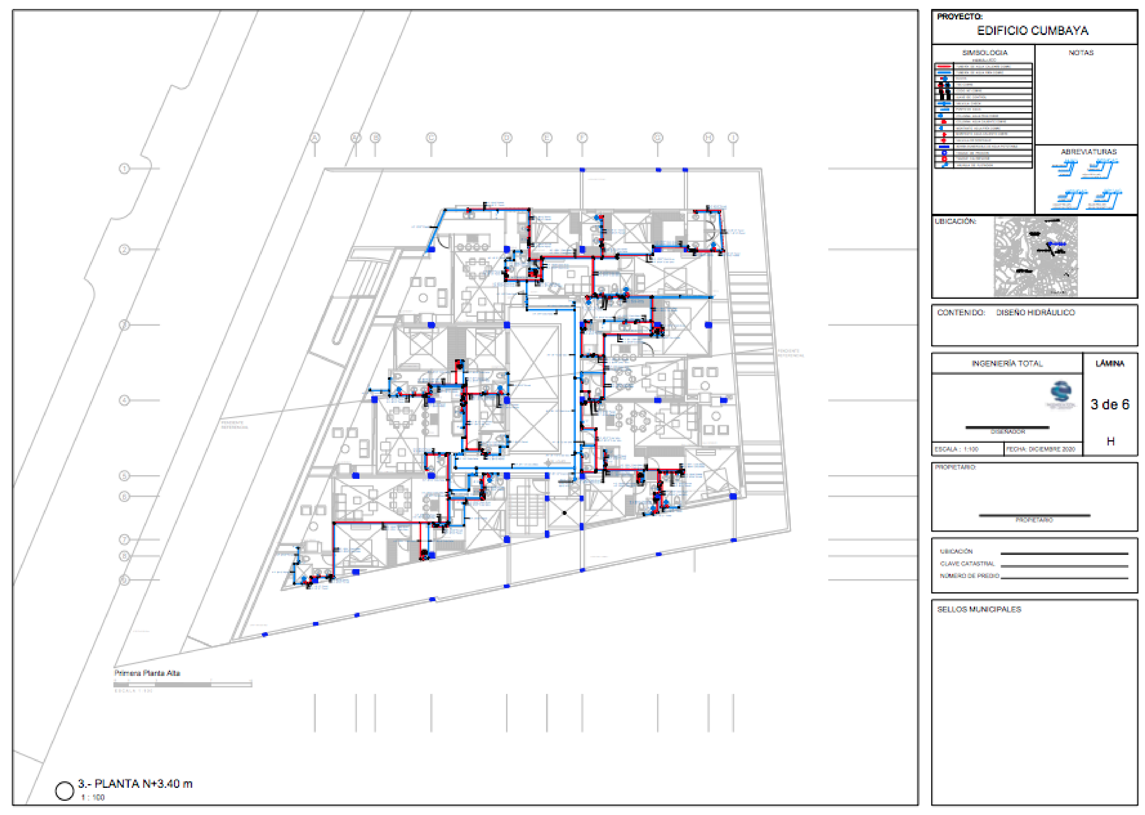Click grid bubble 1 on left side

(124, 169)
